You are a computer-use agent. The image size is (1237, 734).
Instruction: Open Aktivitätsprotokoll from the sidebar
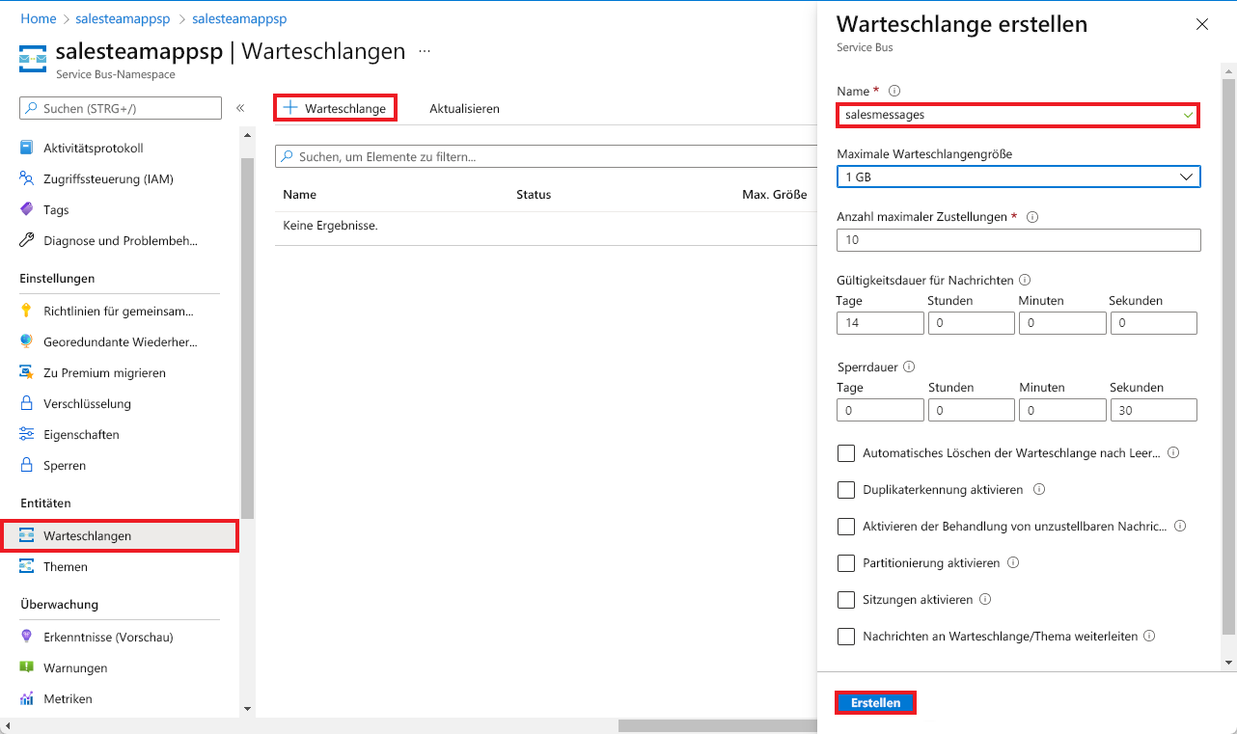pos(94,148)
